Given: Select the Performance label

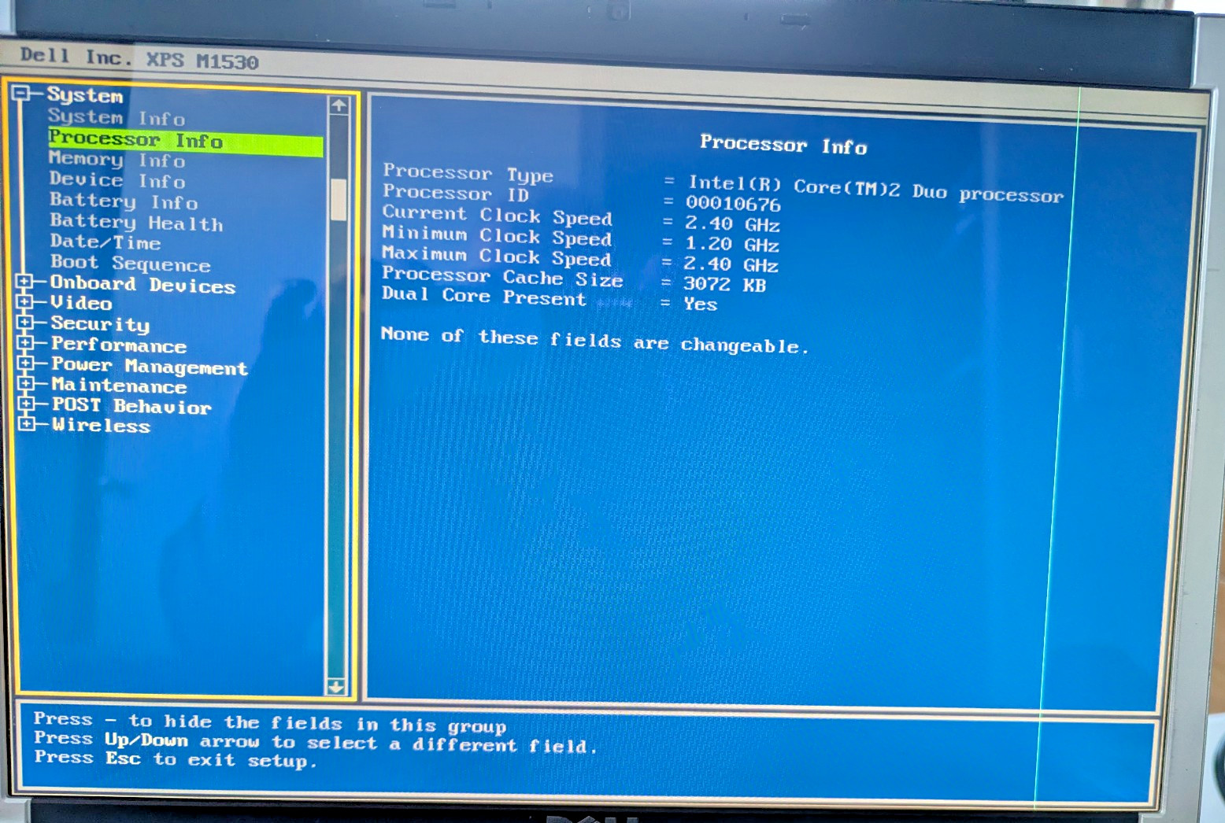Looking at the screenshot, I should point(119,345).
